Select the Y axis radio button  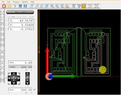[x=7, y=25]
